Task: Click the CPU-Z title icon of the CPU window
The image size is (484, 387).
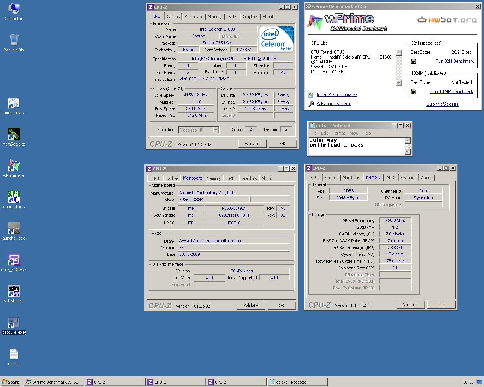Action: [150, 7]
